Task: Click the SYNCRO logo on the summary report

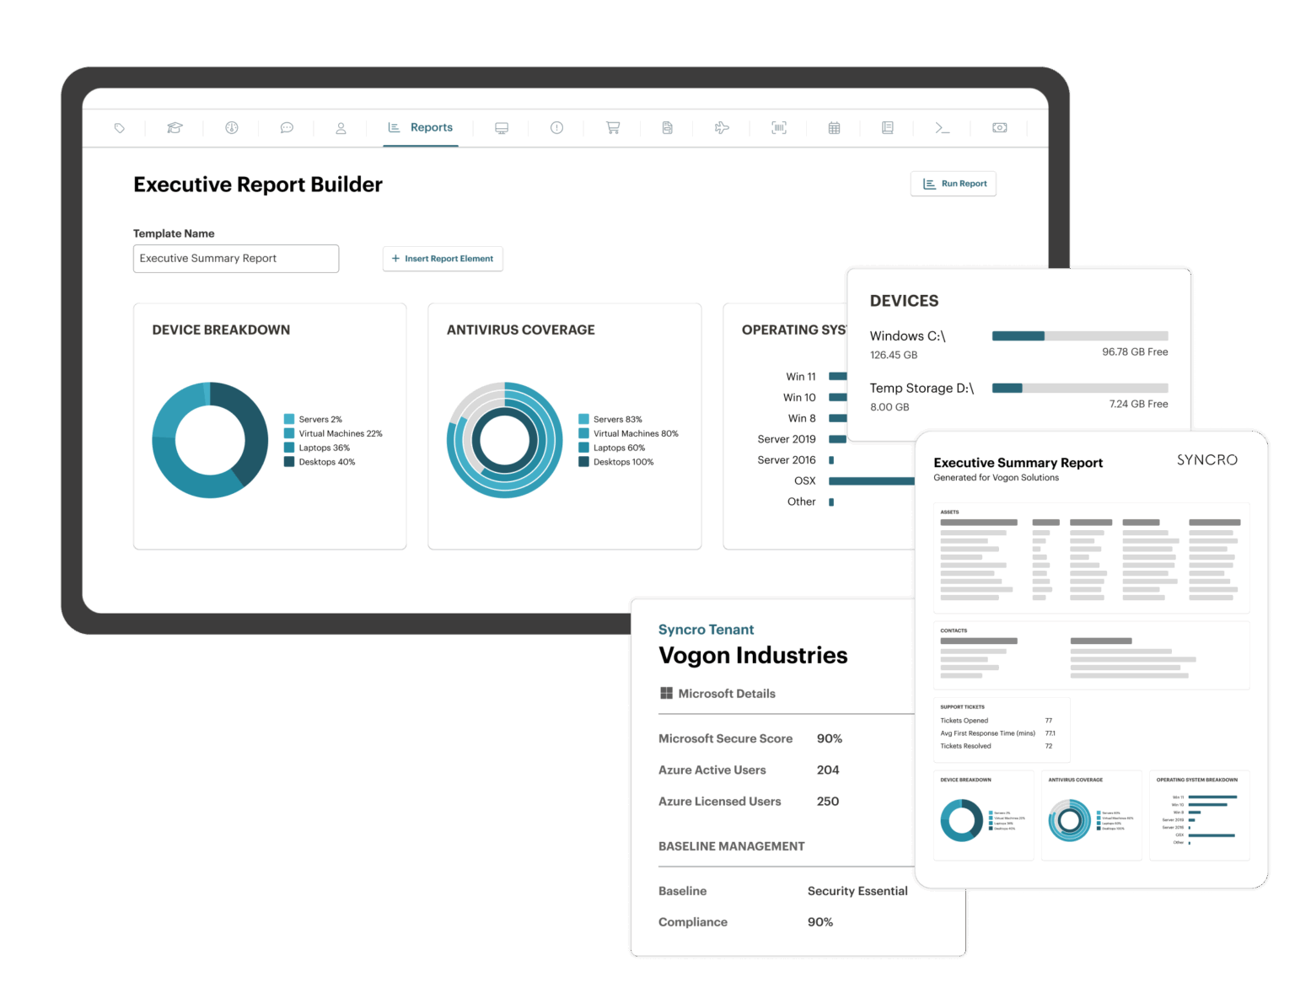Action: 1207,460
